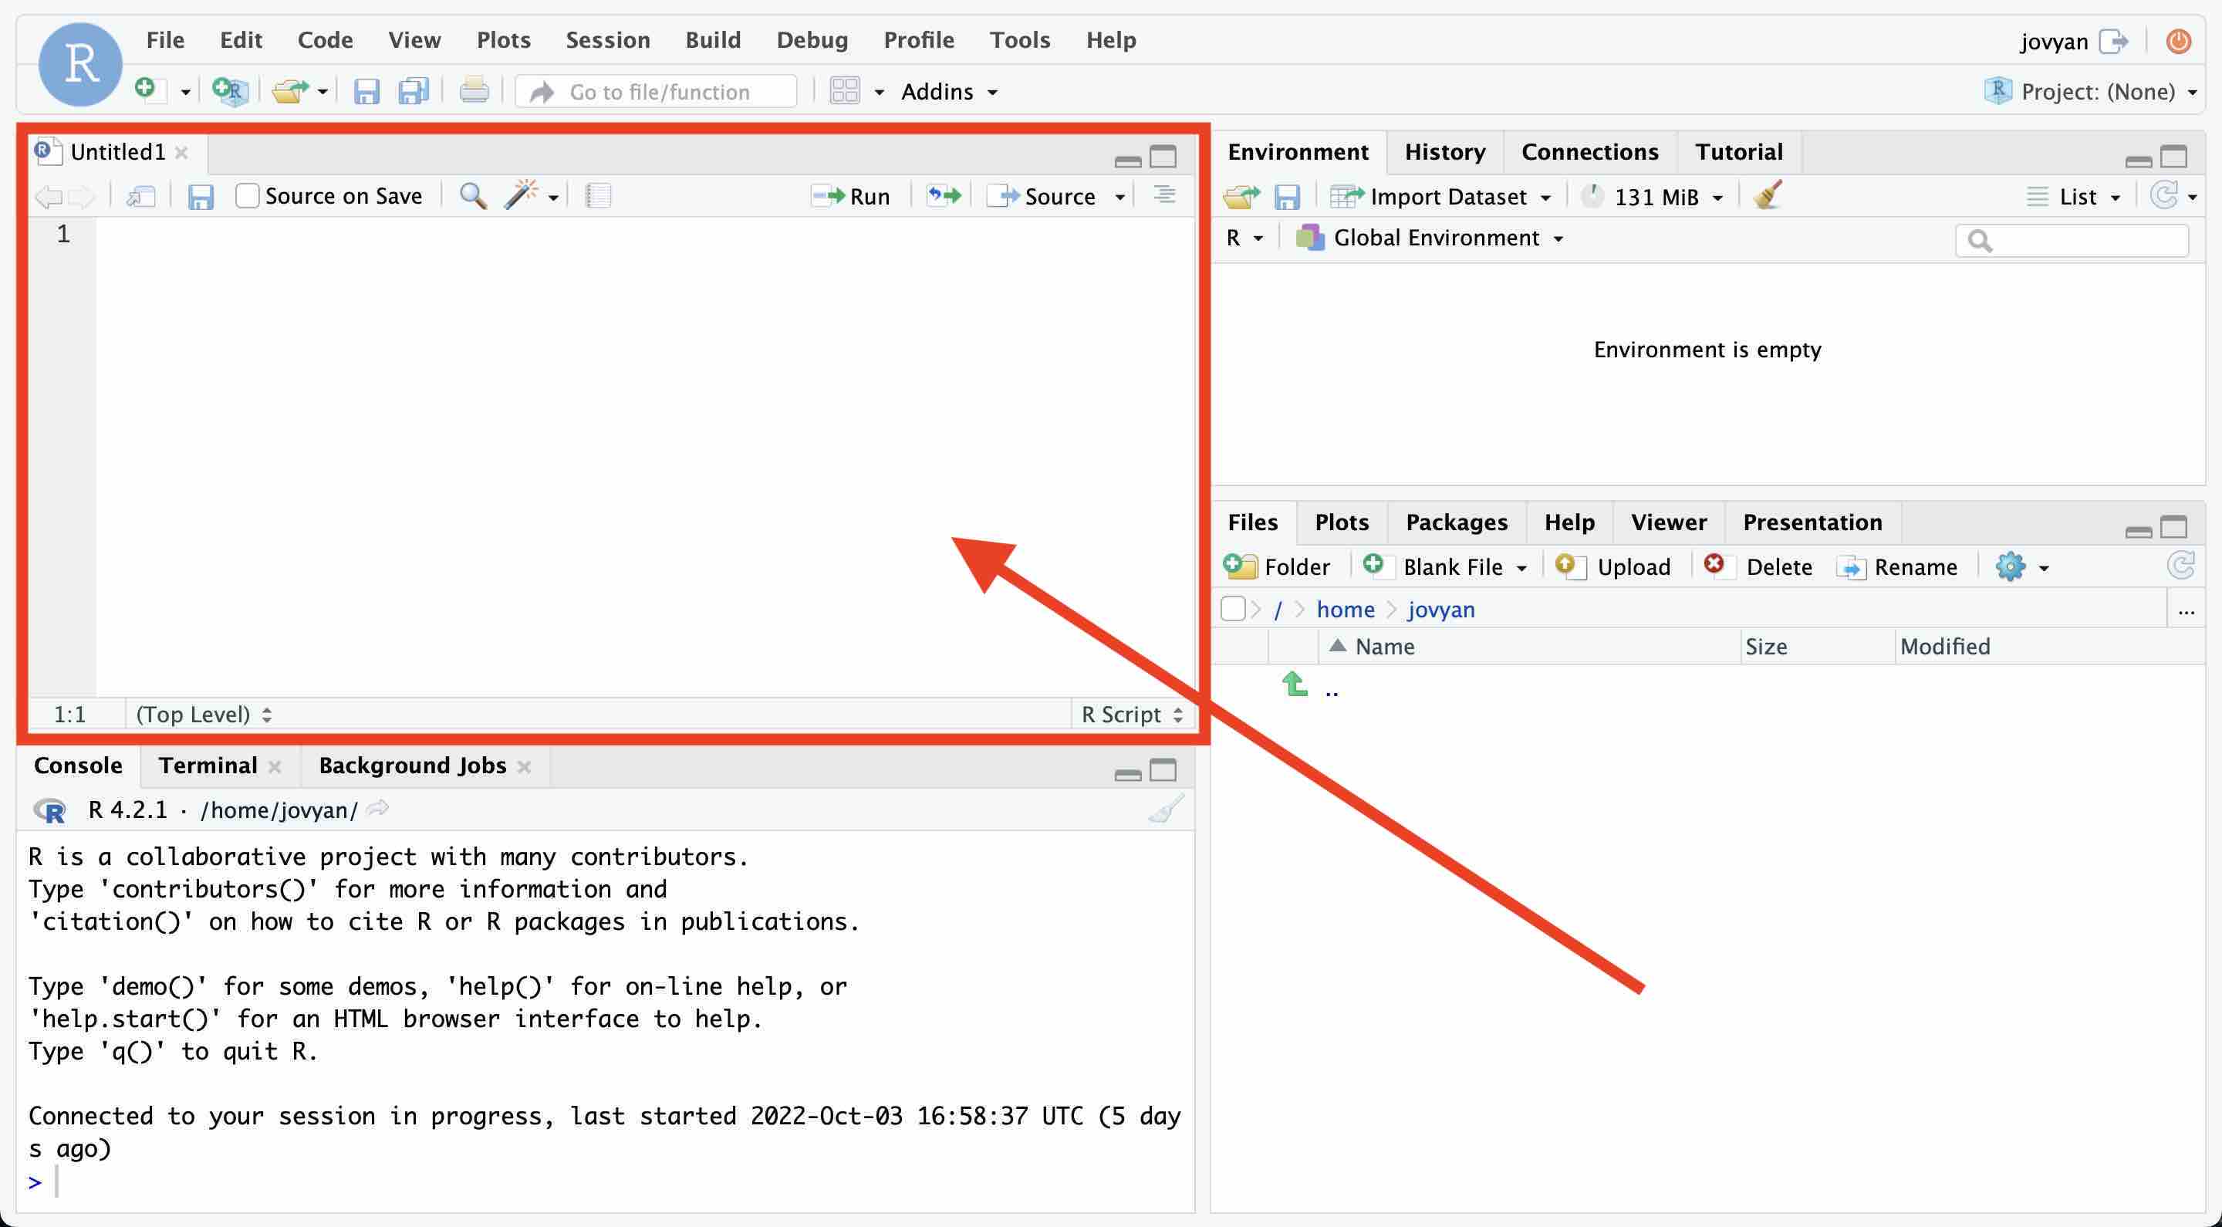This screenshot has height=1227, width=2222.
Task: Open the Session menu
Action: click(x=607, y=39)
